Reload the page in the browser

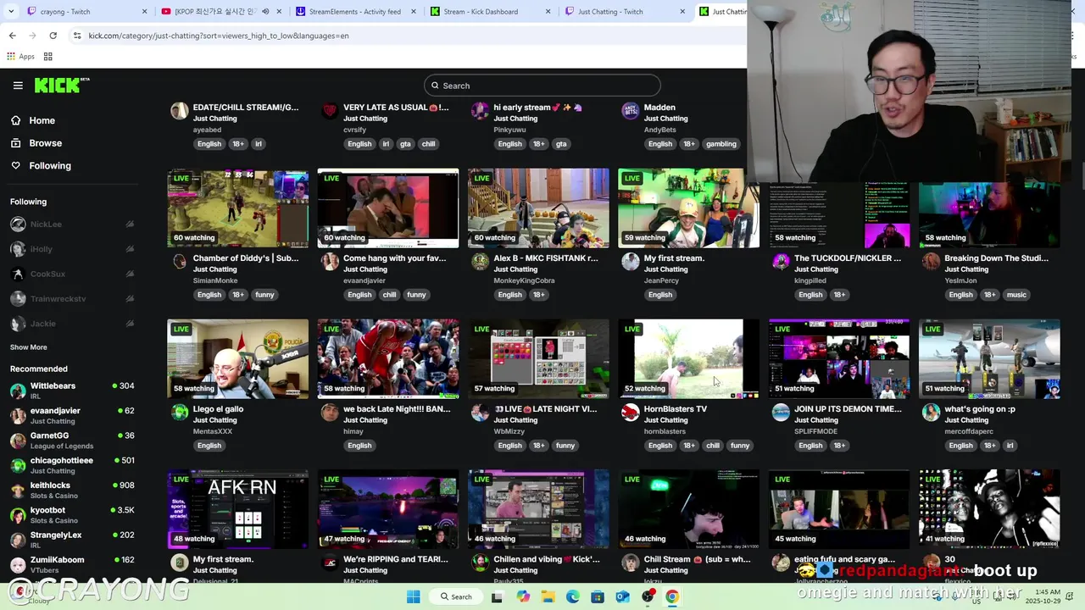[53, 36]
